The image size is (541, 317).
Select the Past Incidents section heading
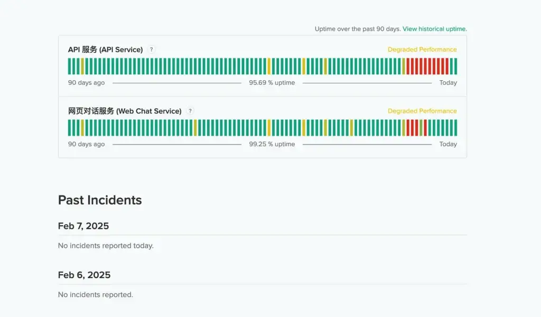click(x=100, y=200)
